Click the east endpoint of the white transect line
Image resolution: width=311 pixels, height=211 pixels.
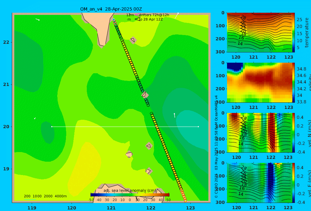pos(198,127)
